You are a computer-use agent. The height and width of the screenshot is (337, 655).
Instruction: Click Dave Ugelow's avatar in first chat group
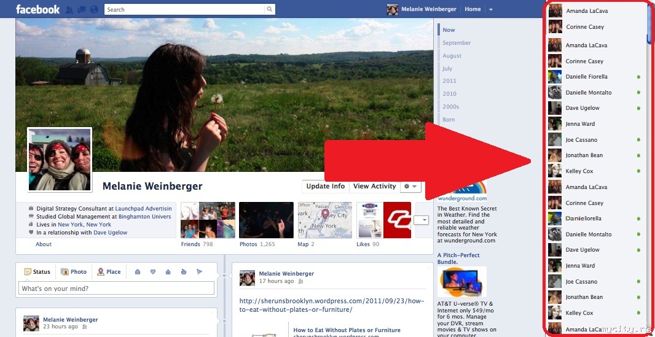tap(555, 108)
